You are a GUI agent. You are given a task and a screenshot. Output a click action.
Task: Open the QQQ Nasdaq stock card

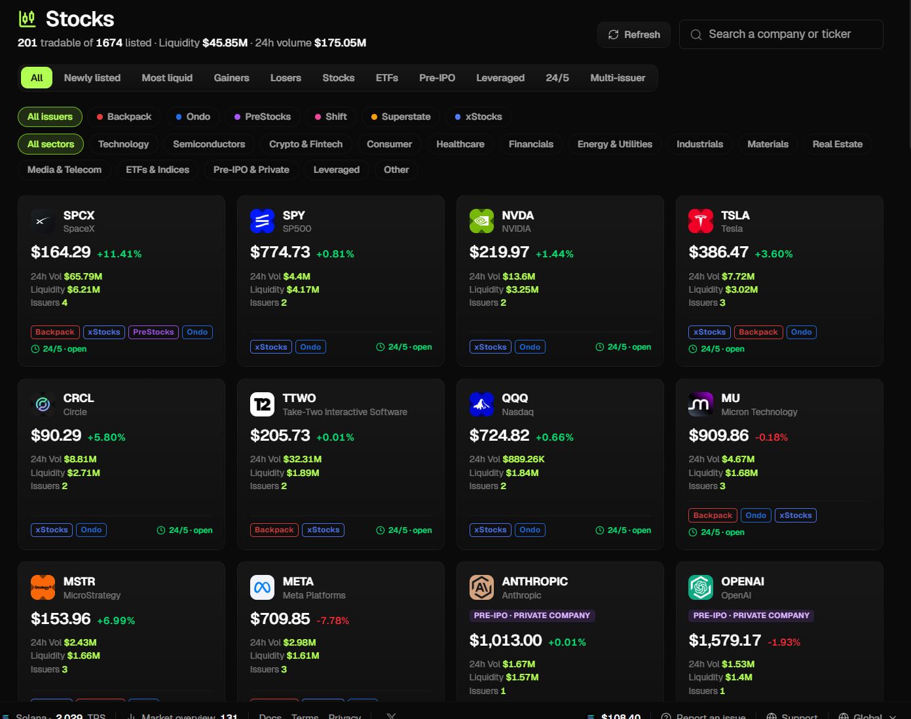coord(560,464)
